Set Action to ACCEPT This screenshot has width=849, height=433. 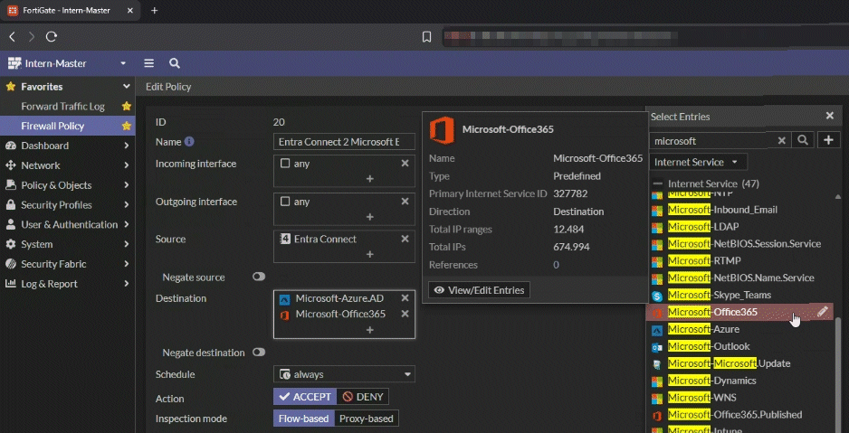tap(304, 397)
